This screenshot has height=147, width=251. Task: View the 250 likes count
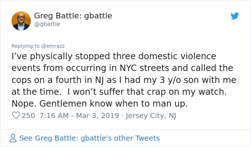(x=28, y=116)
